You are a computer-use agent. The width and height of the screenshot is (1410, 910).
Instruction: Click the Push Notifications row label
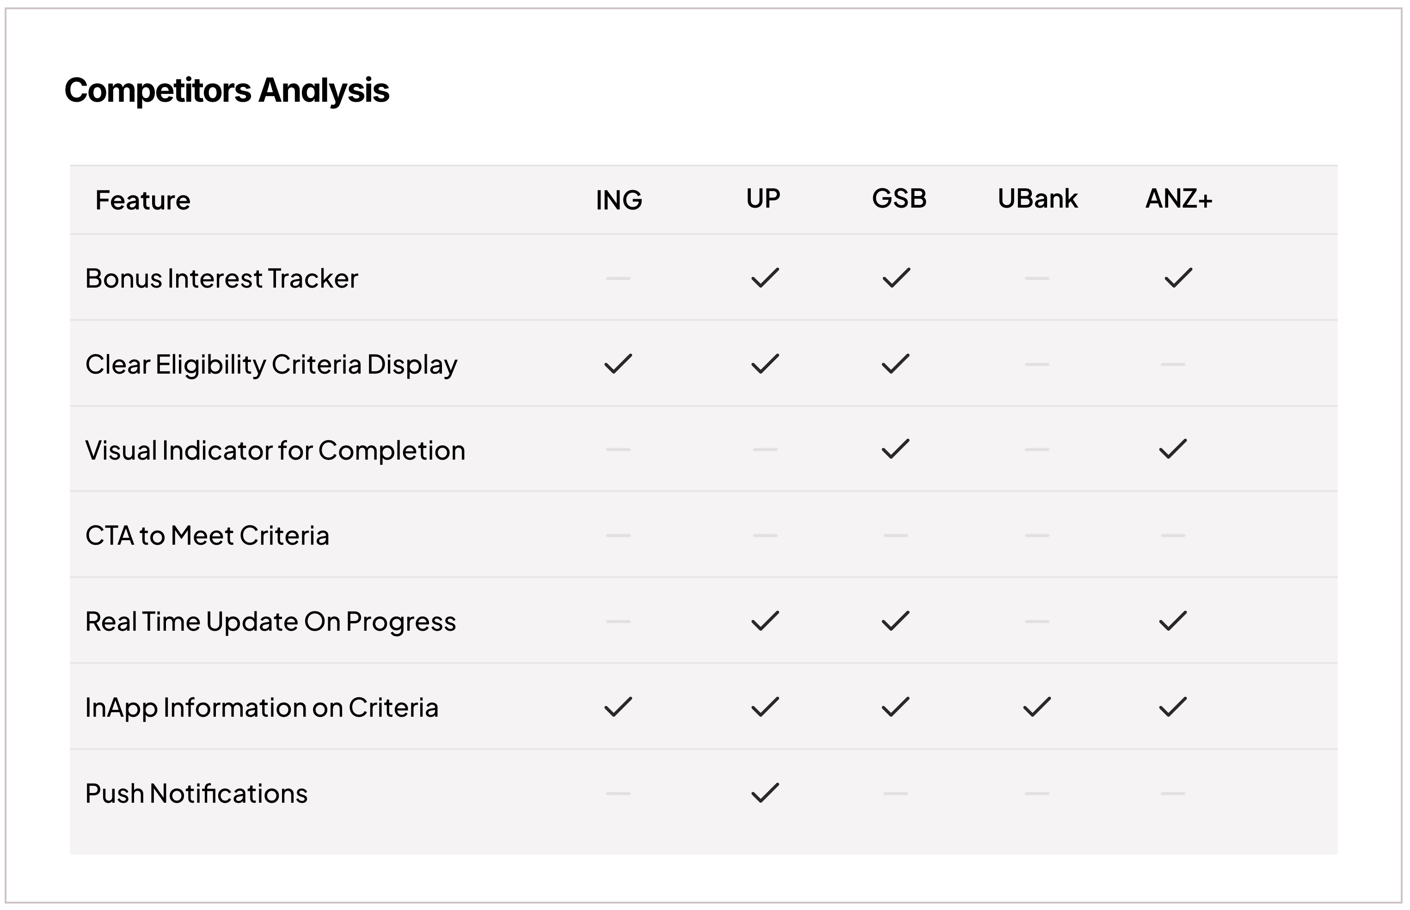point(196,793)
